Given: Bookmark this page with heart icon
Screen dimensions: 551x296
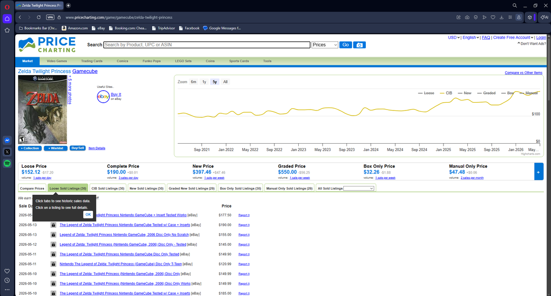Looking at the screenshot, I should pyautogui.click(x=493, y=17).
